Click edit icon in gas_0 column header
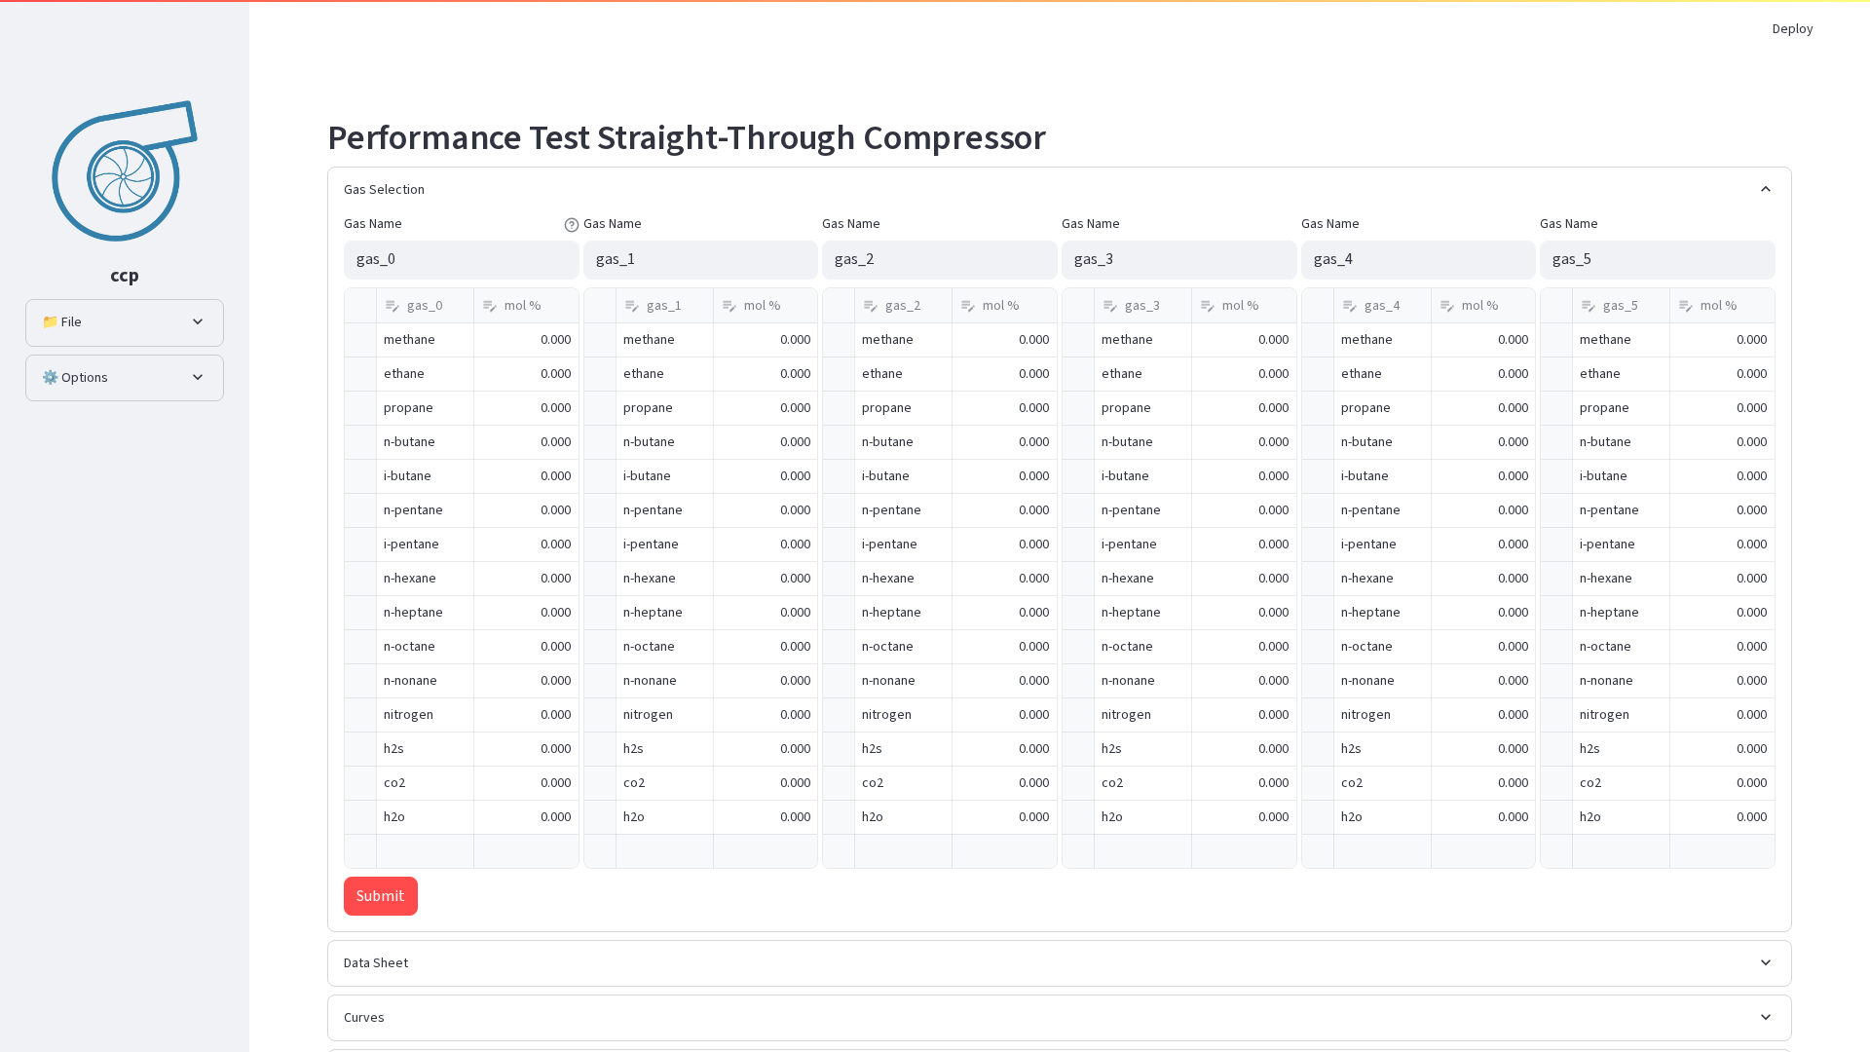 click(393, 306)
